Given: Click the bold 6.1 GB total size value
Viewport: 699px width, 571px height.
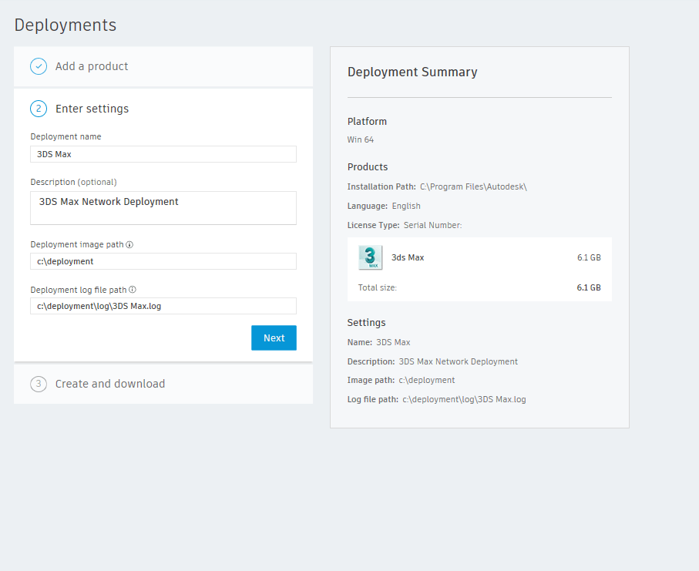Looking at the screenshot, I should 589,288.
